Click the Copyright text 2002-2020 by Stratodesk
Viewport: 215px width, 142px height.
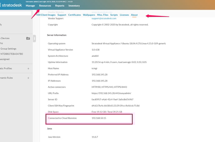pyautogui.click(x=120, y=25)
